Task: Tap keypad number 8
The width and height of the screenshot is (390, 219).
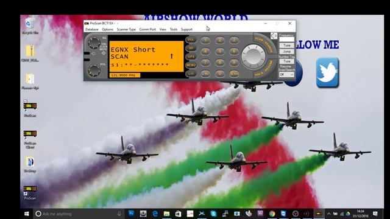Action: (x=220, y=62)
